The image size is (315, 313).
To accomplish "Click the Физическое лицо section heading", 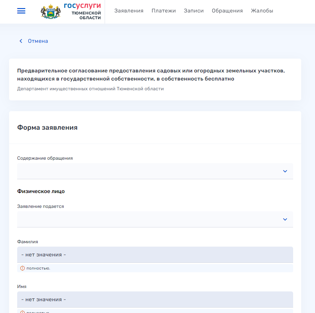I will click(41, 191).
